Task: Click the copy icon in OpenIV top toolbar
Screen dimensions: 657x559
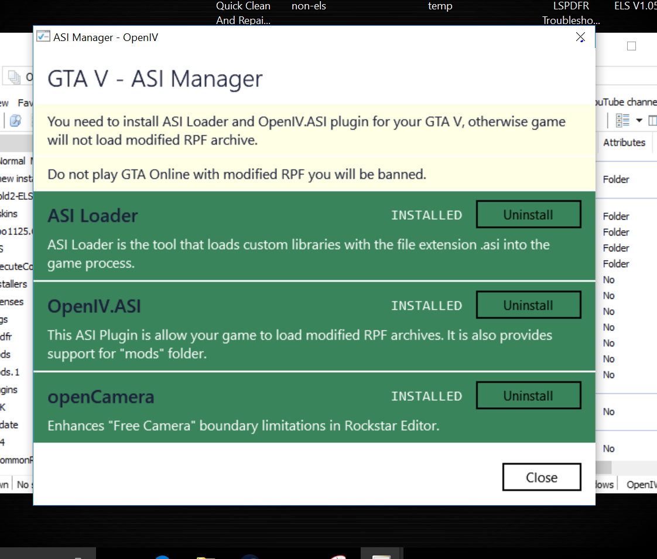Action: pos(14,77)
